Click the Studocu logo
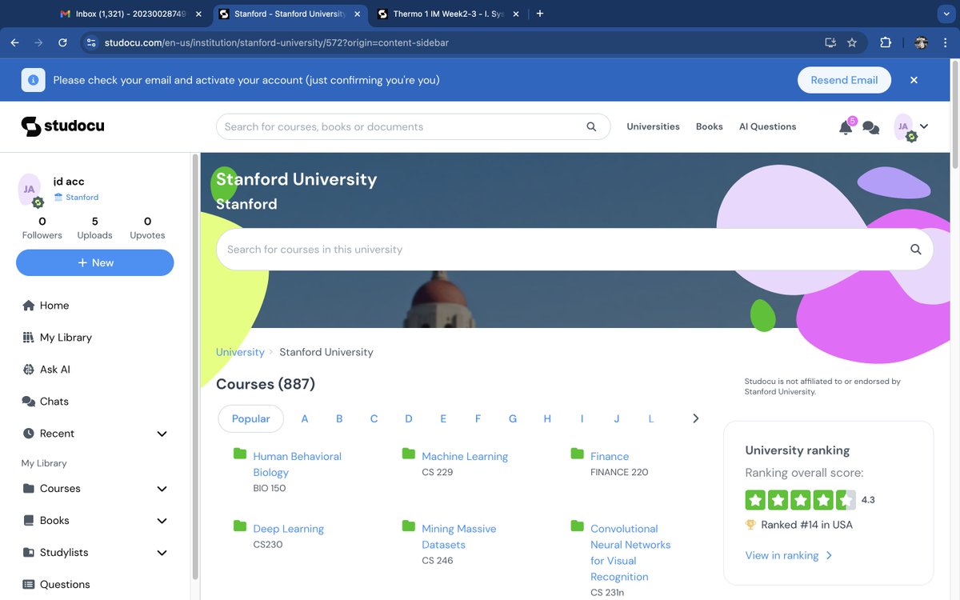This screenshot has height=600, width=960. pos(62,126)
